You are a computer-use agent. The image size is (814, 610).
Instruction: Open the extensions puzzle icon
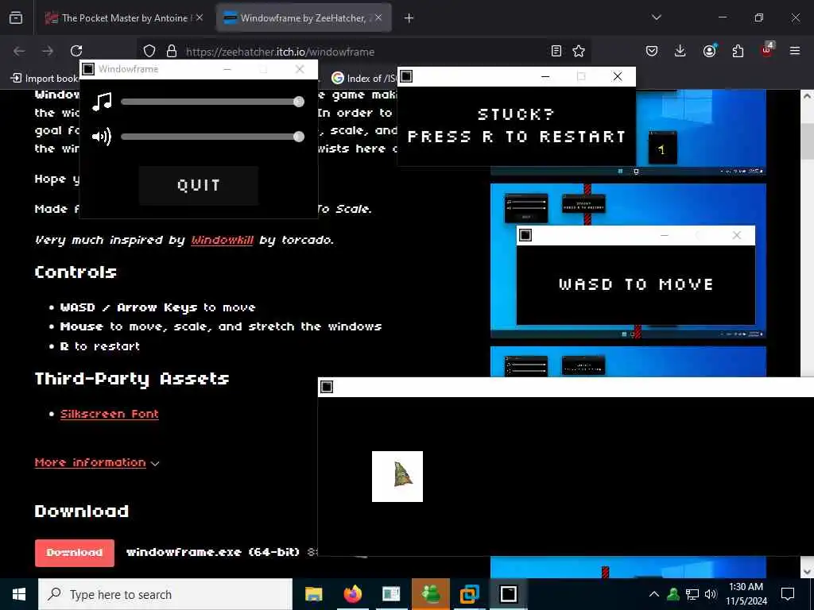click(x=738, y=51)
